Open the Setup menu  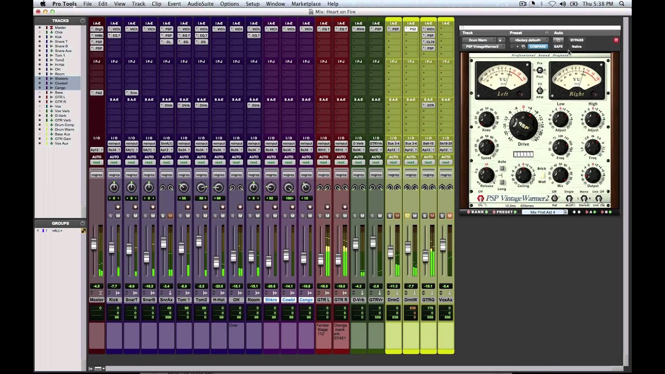pos(252,4)
